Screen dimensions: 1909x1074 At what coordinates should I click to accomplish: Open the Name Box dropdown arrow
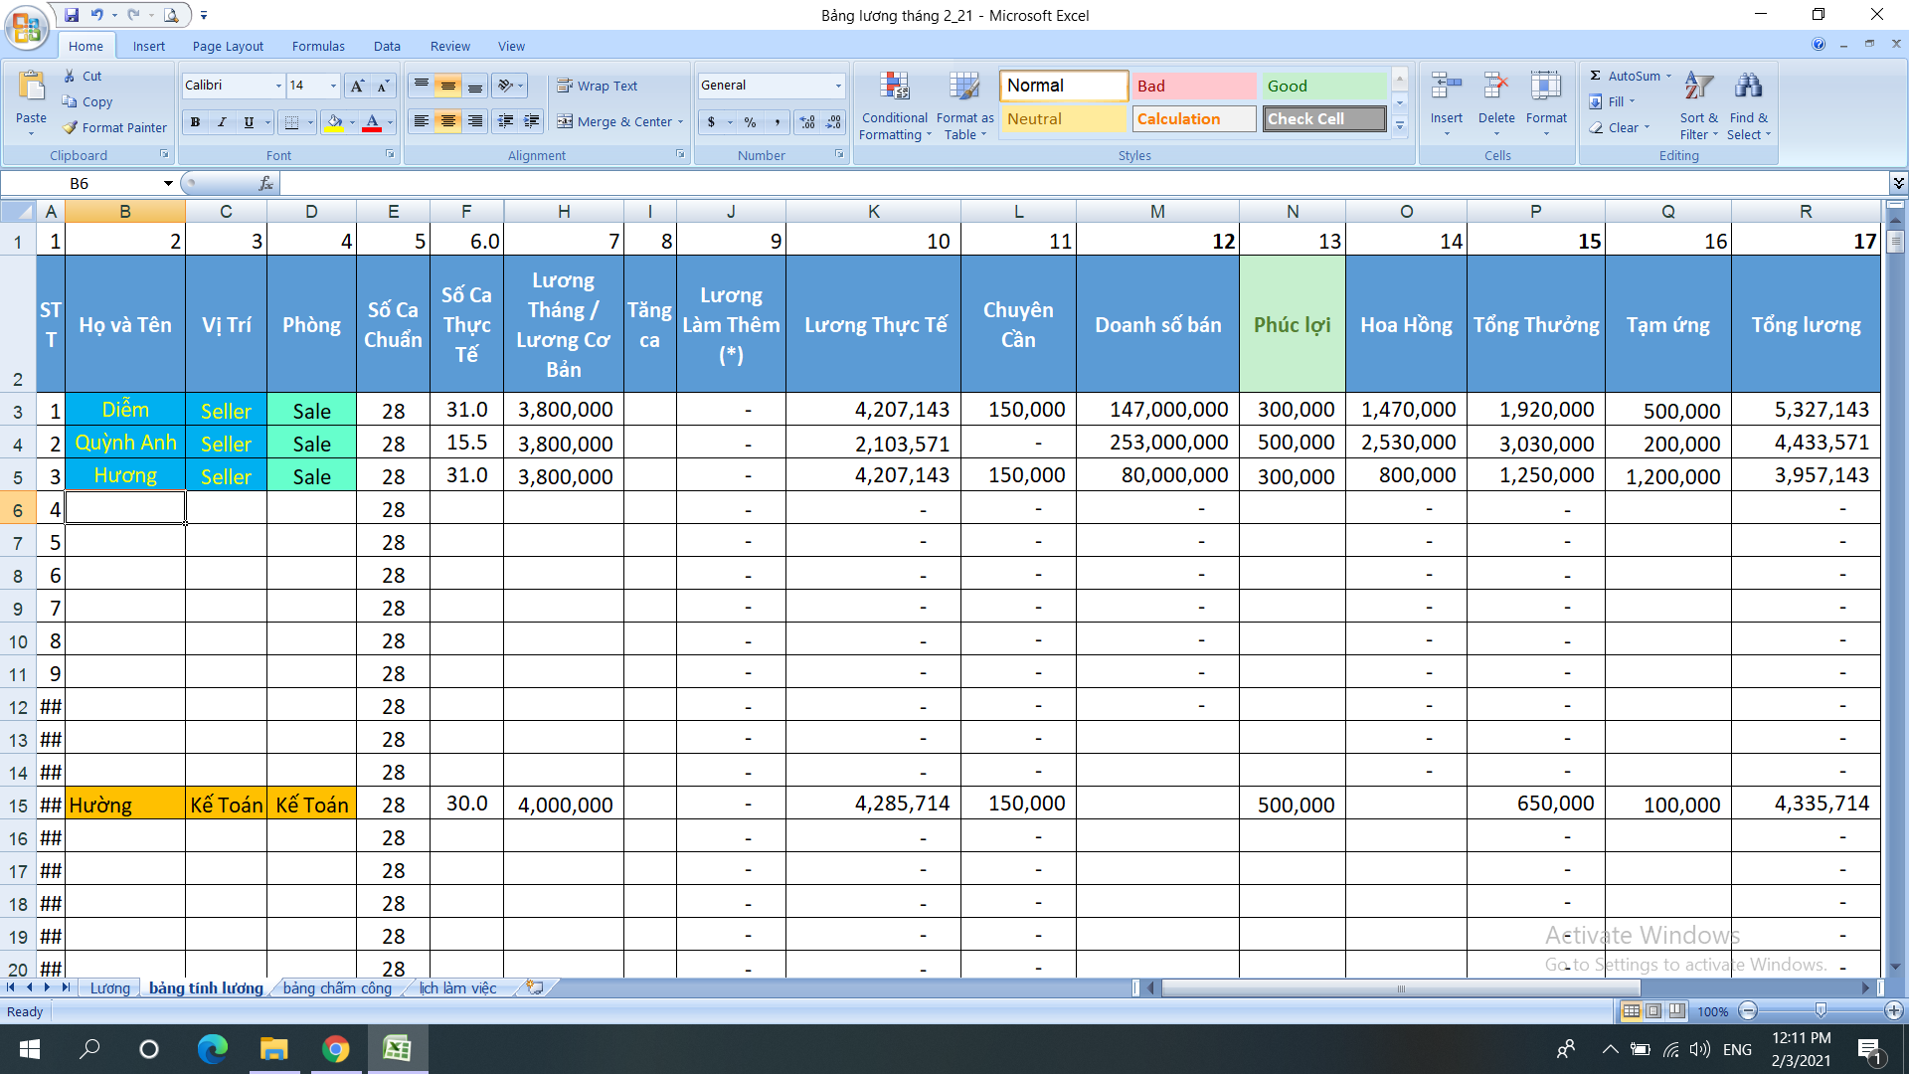tap(168, 183)
